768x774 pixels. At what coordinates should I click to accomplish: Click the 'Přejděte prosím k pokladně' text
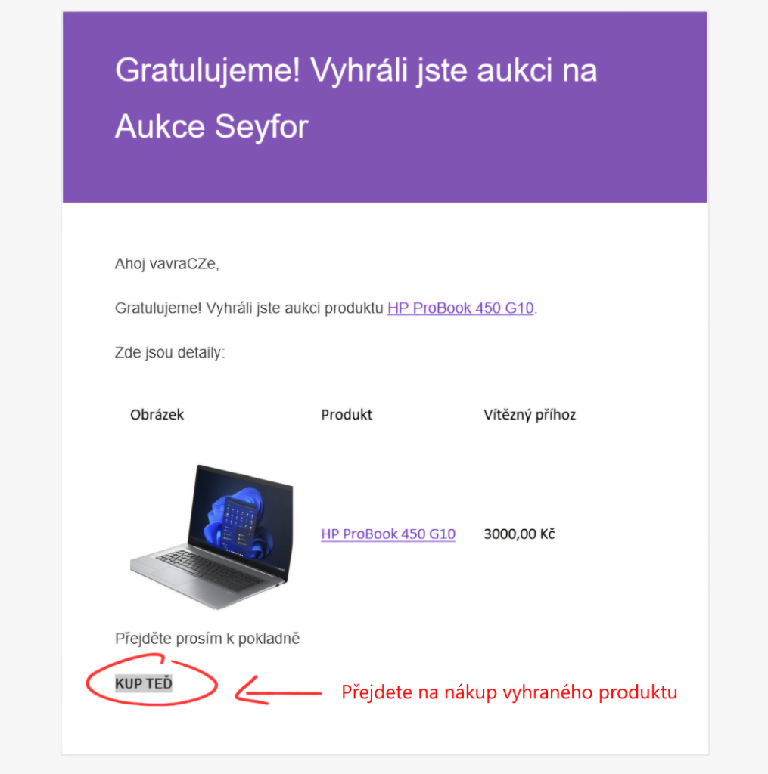(207, 639)
